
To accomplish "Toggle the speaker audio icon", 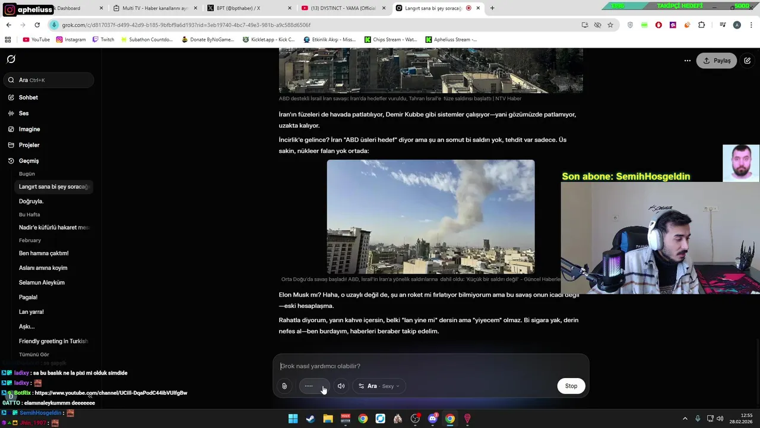I will tap(341, 386).
